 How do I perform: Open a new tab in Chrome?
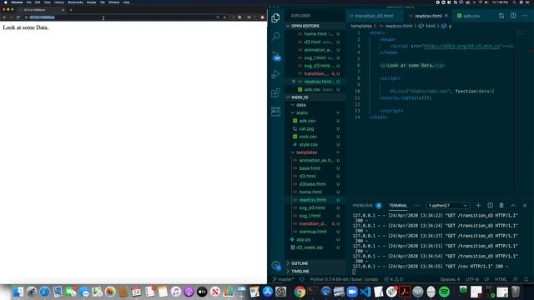point(71,10)
